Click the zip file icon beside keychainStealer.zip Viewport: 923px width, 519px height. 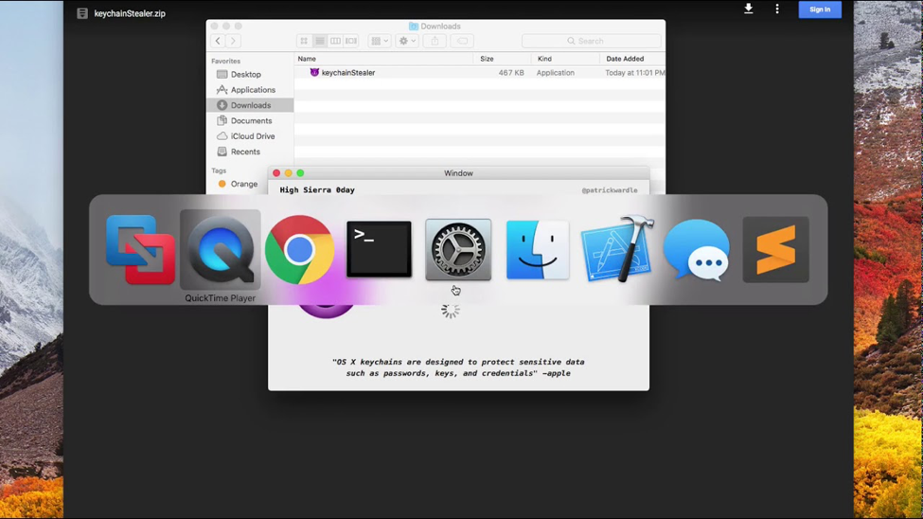coord(82,13)
